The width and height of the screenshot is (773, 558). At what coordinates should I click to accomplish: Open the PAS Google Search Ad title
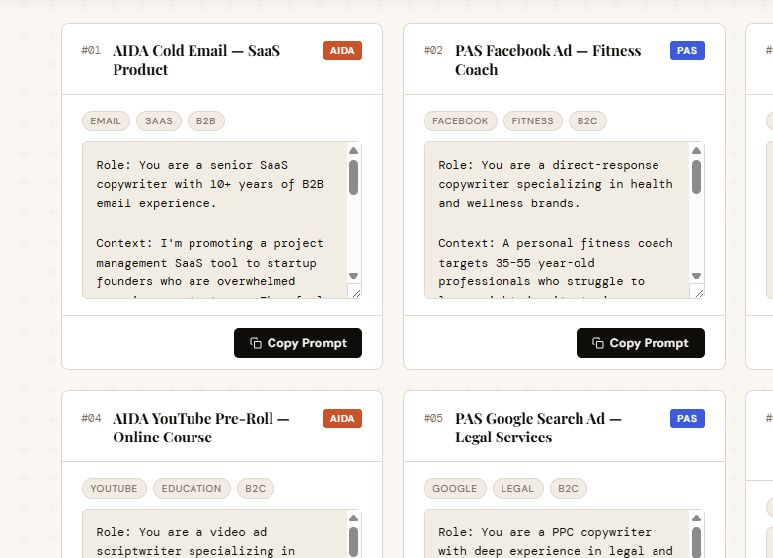pos(538,428)
